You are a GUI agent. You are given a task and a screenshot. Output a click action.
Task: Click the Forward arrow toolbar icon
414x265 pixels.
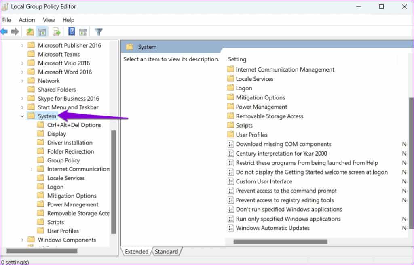pos(15,32)
